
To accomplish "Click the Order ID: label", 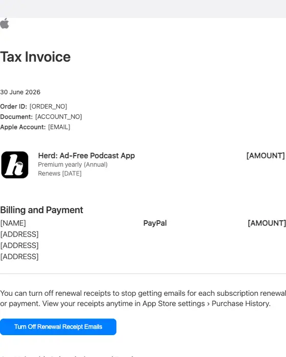I will pos(14,106).
